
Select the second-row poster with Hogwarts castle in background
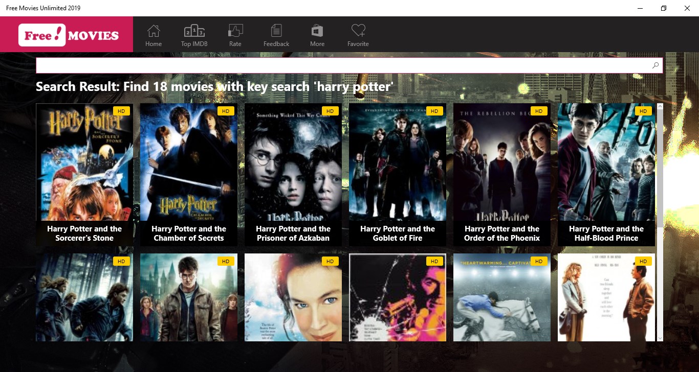189,297
